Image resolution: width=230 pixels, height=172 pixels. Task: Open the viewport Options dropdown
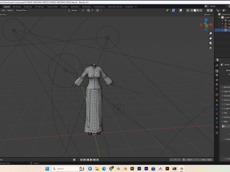coord(208,14)
